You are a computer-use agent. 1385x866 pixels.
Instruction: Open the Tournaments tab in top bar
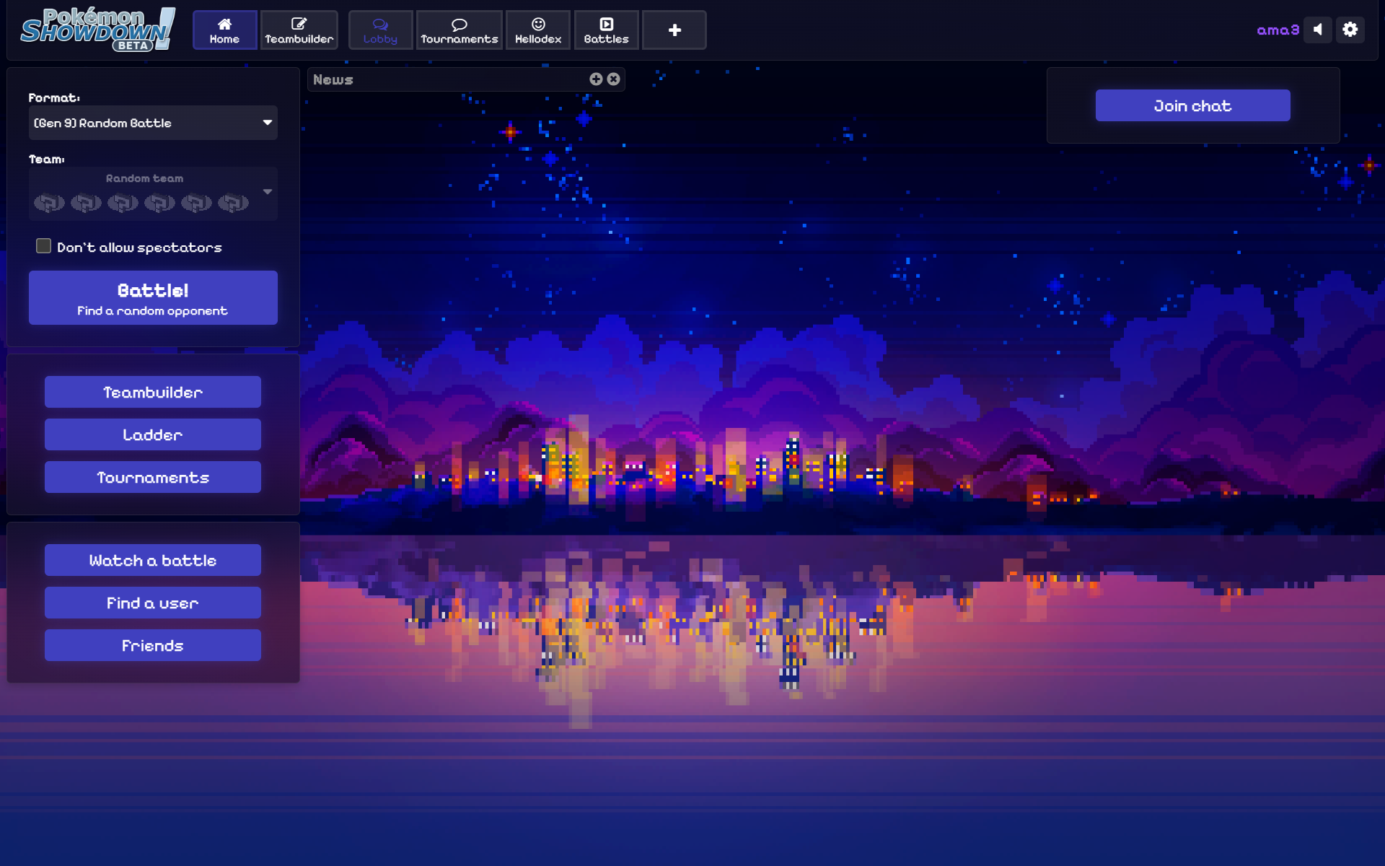(x=459, y=30)
